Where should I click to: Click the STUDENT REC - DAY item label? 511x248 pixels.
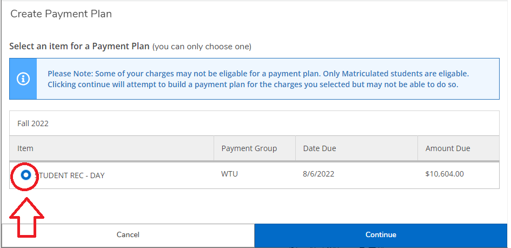pyautogui.click(x=70, y=175)
